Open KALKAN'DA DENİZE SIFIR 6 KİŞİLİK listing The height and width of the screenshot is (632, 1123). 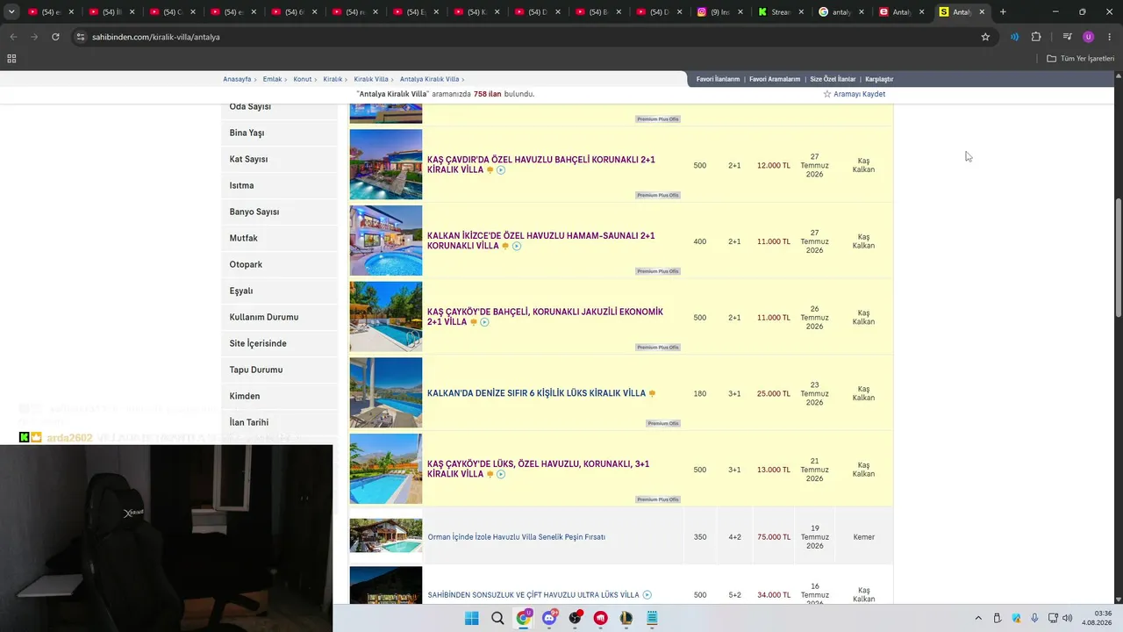click(x=536, y=393)
